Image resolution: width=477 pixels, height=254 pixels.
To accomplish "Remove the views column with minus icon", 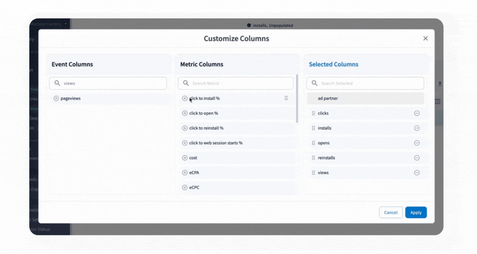I will tap(417, 173).
